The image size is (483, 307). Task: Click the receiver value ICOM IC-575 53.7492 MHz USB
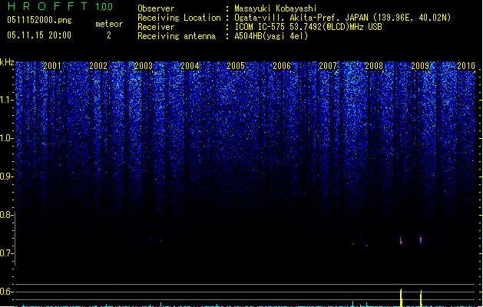pos(309,27)
